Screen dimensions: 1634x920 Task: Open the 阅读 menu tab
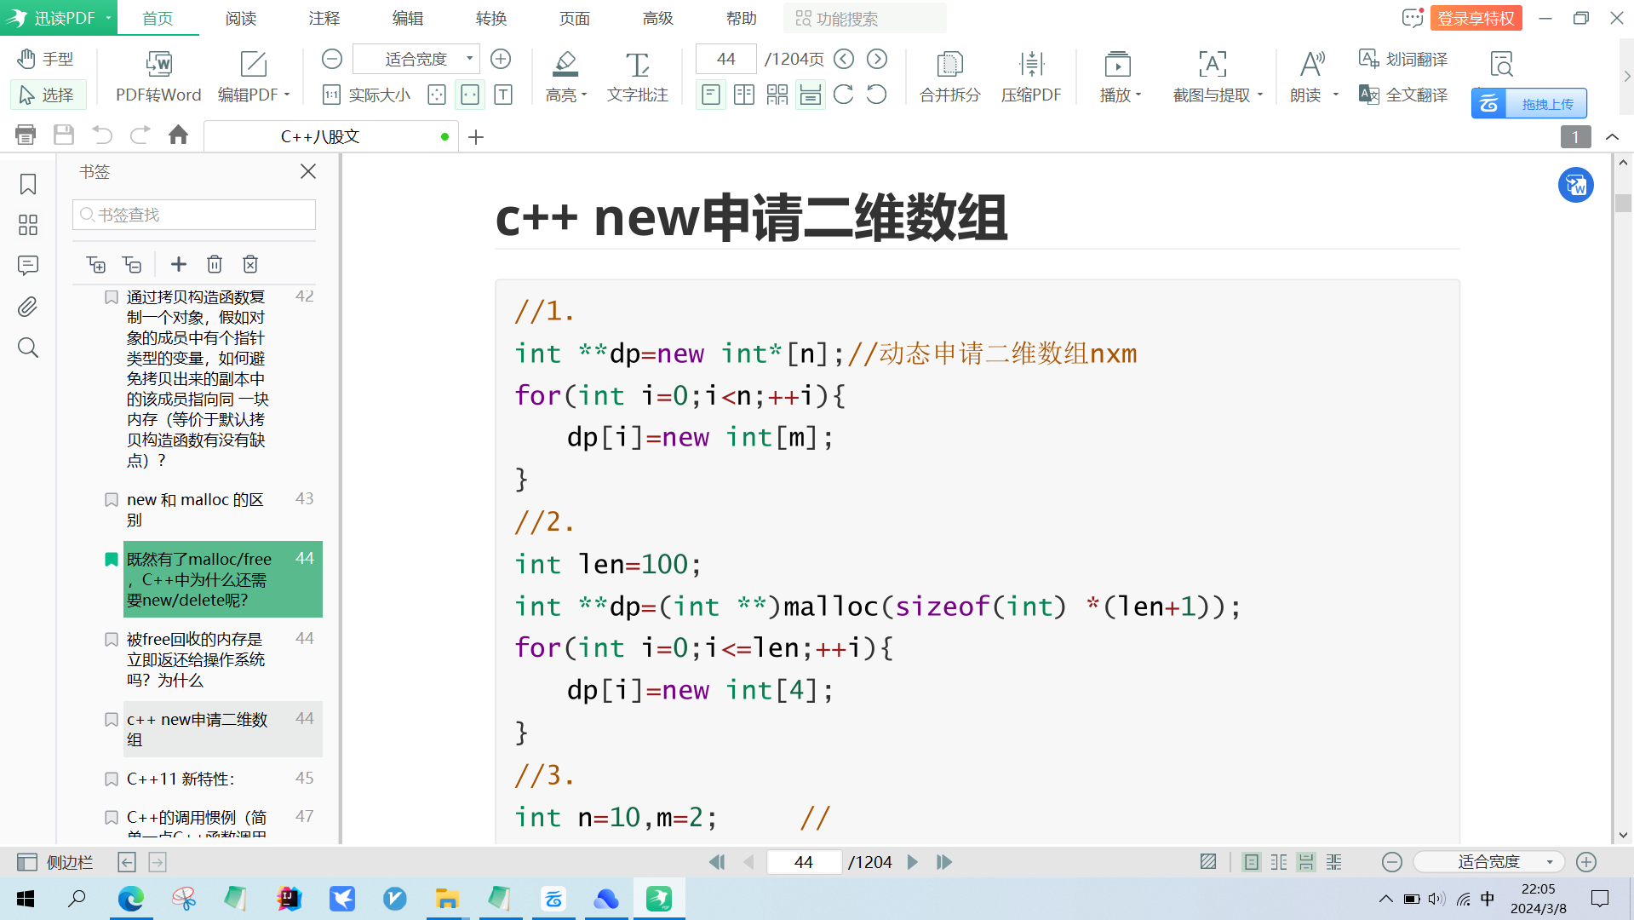pos(241,18)
